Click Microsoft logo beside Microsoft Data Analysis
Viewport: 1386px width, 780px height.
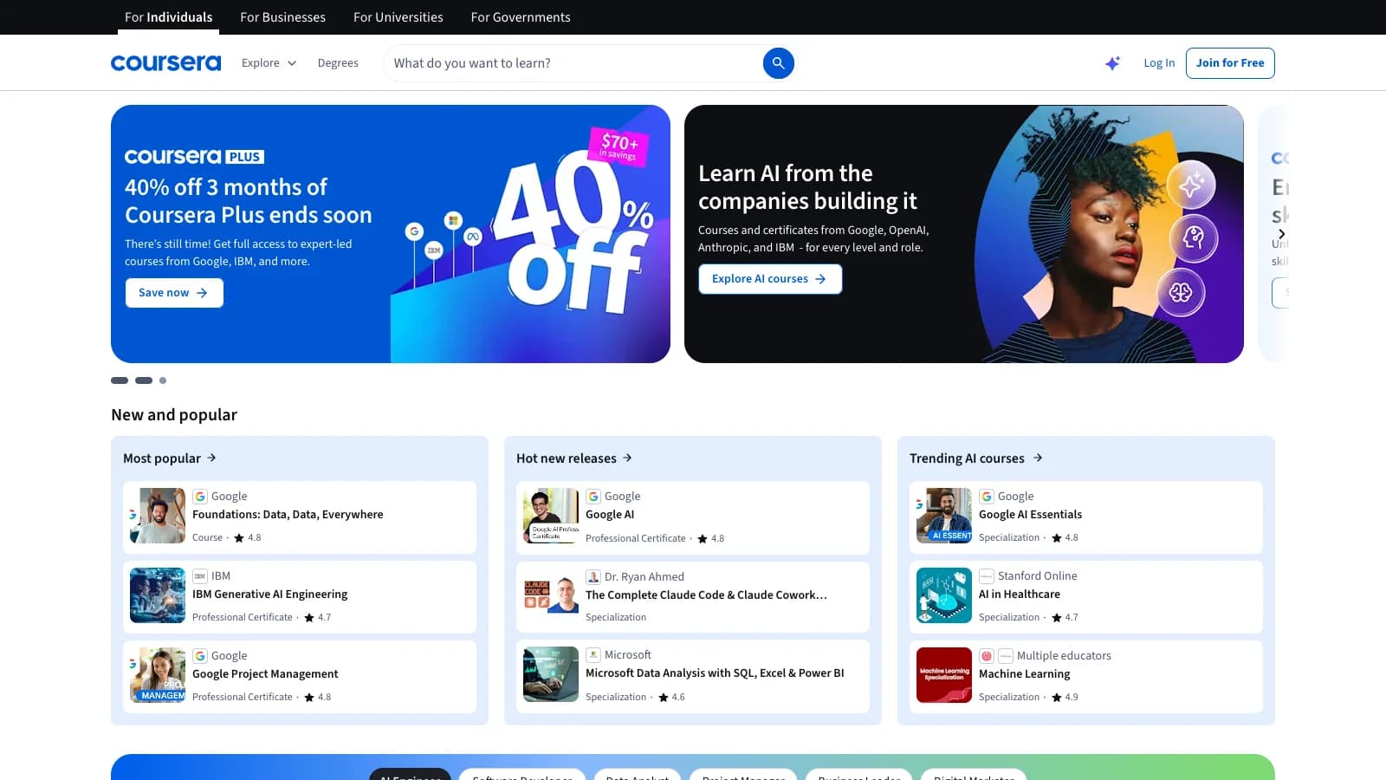[593, 655]
